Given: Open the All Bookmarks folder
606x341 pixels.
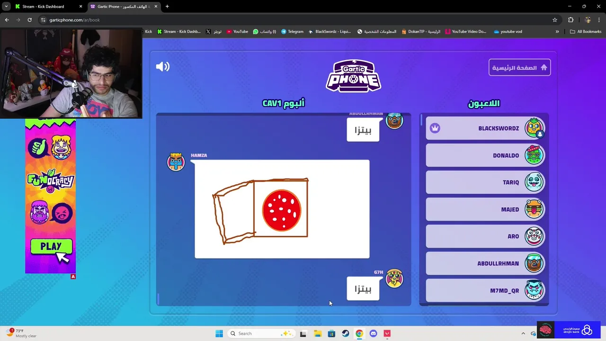Looking at the screenshot, I should tap(586, 32).
